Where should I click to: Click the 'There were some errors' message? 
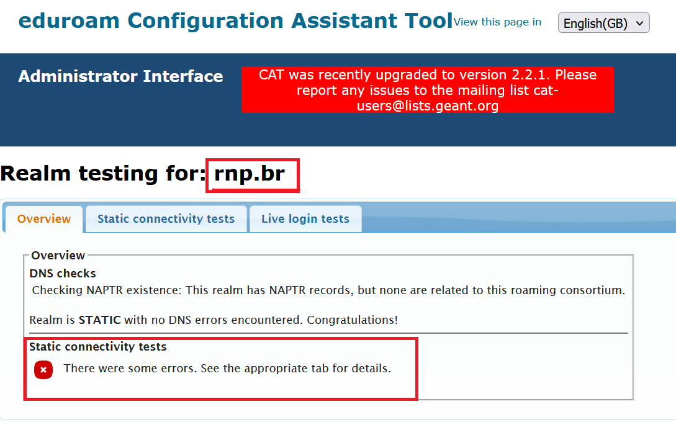tap(227, 369)
